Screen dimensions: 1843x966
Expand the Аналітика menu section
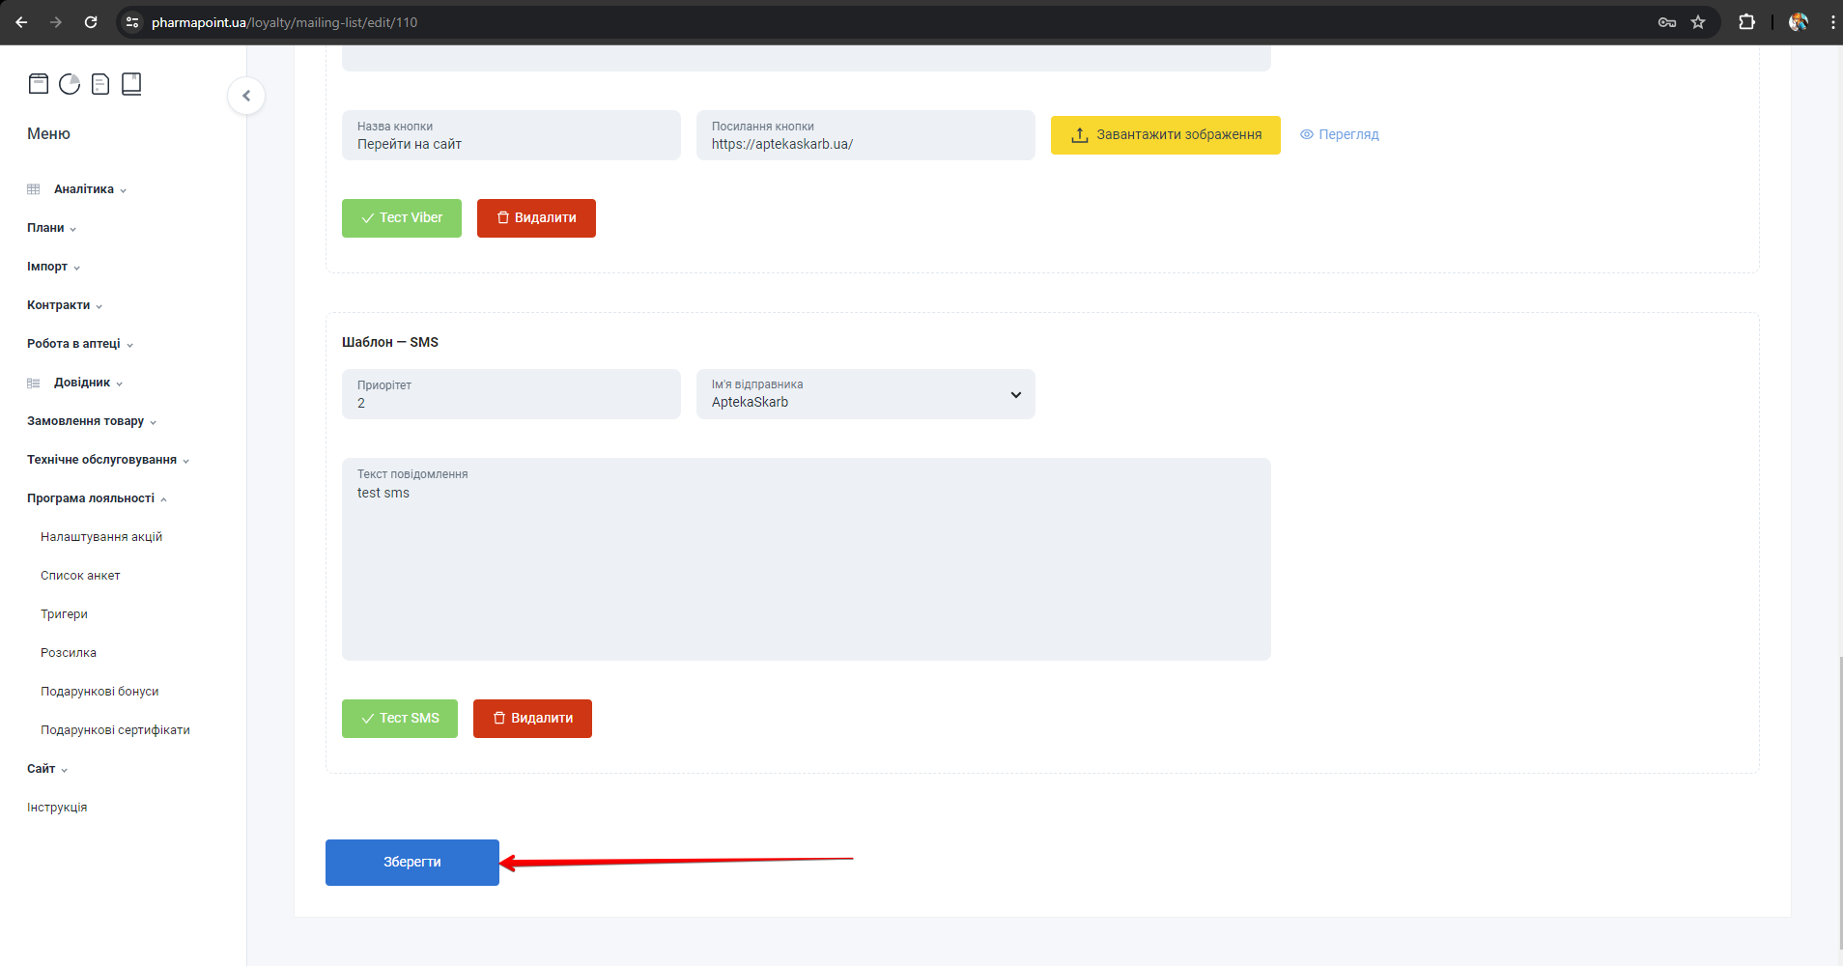pyautogui.click(x=84, y=189)
